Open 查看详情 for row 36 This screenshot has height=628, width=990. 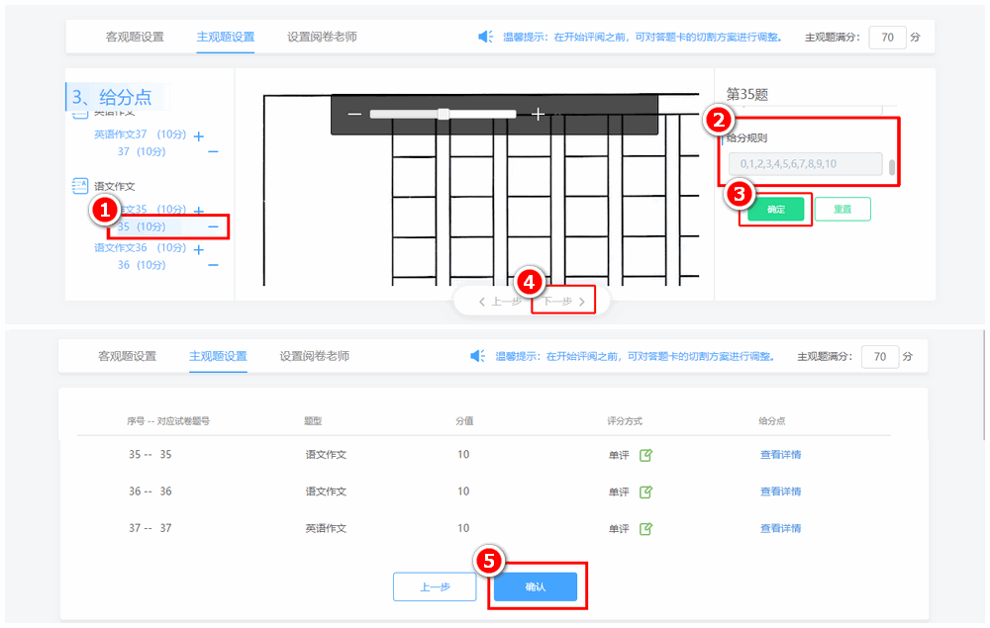(780, 492)
